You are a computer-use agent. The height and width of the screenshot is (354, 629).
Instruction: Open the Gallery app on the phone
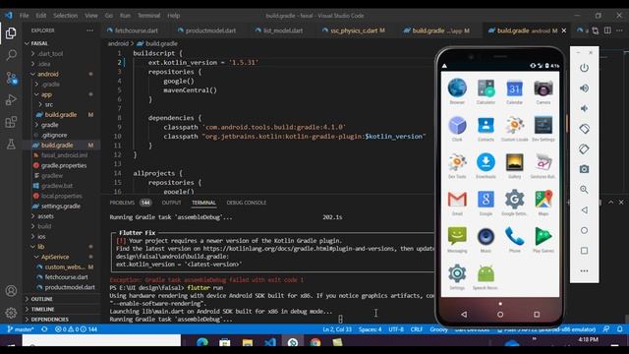point(514,165)
